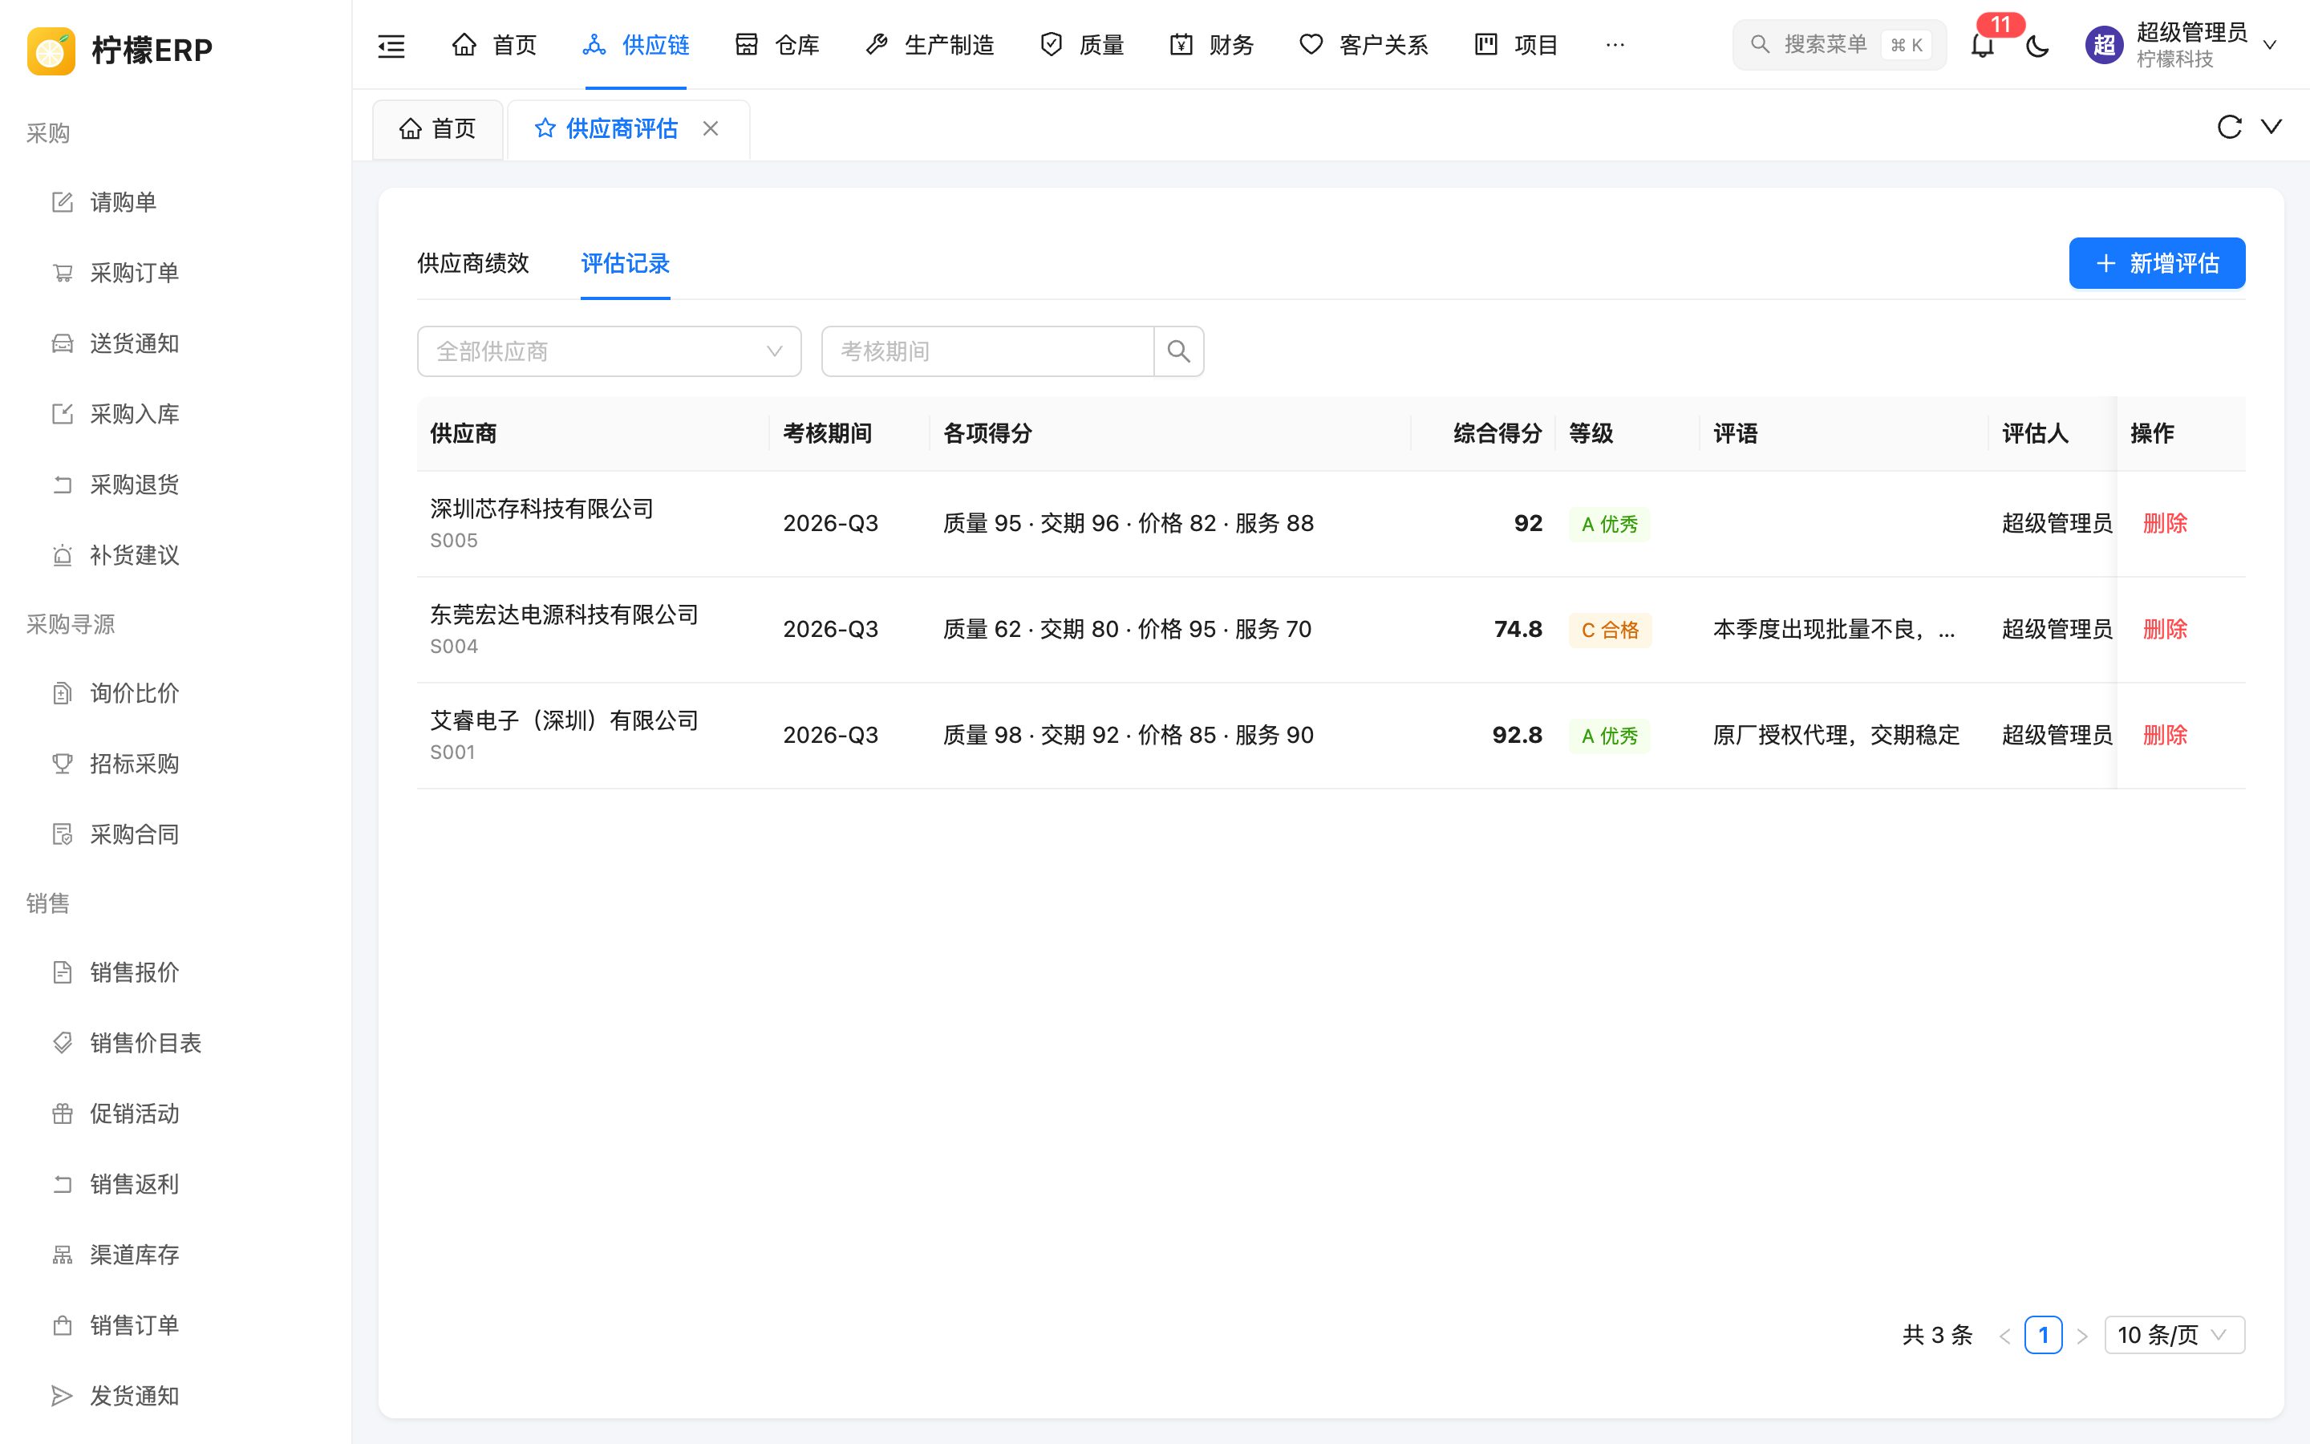Click 新增评估 button
This screenshot has width=2310, height=1444.
2158,264
